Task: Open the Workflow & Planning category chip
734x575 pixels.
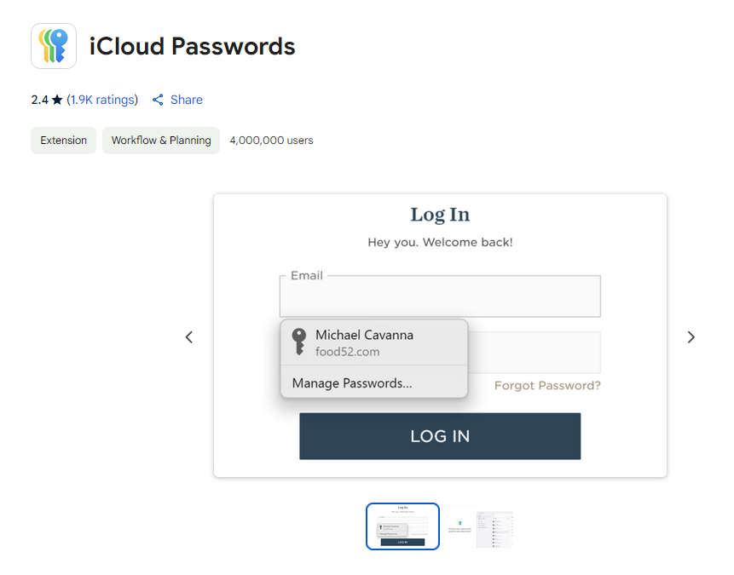Action: (161, 141)
